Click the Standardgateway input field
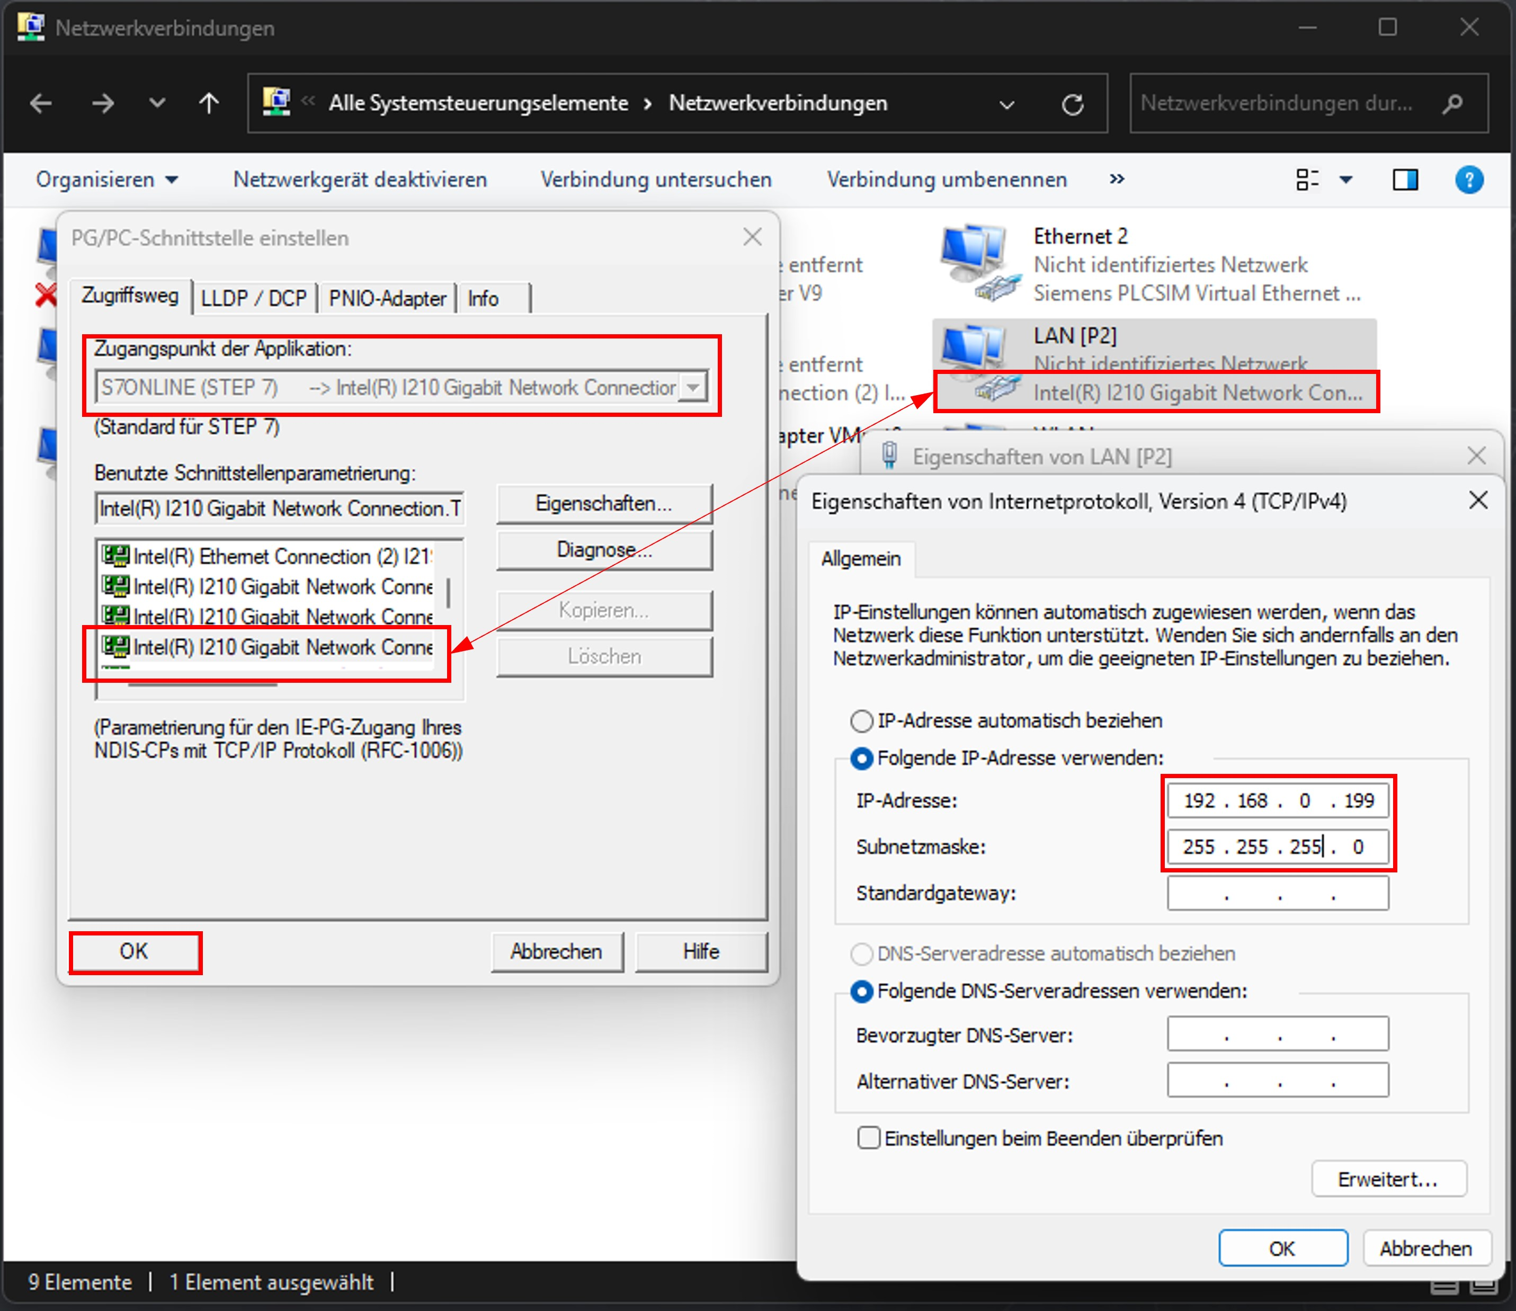The image size is (1516, 1311). coord(1278,893)
